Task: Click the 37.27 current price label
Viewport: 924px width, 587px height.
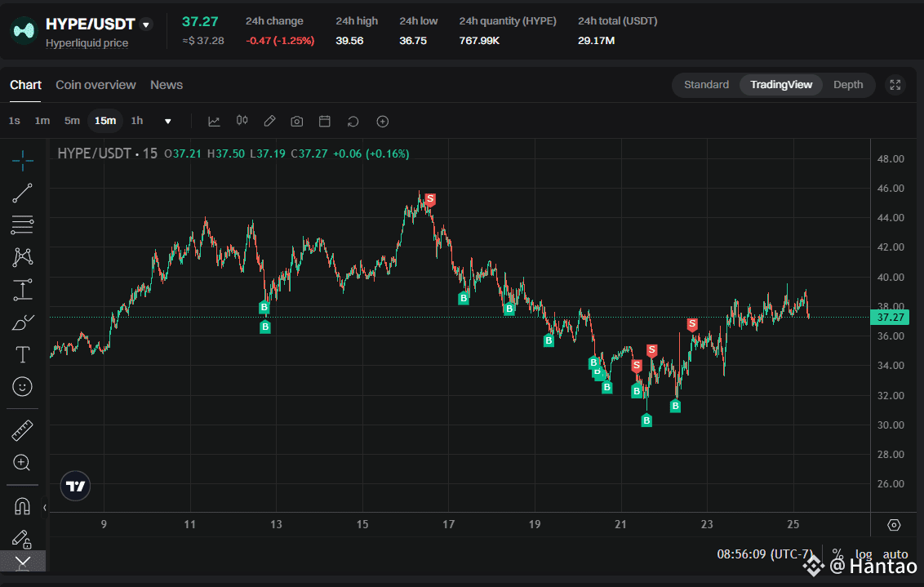Action: [x=890, y=318]
